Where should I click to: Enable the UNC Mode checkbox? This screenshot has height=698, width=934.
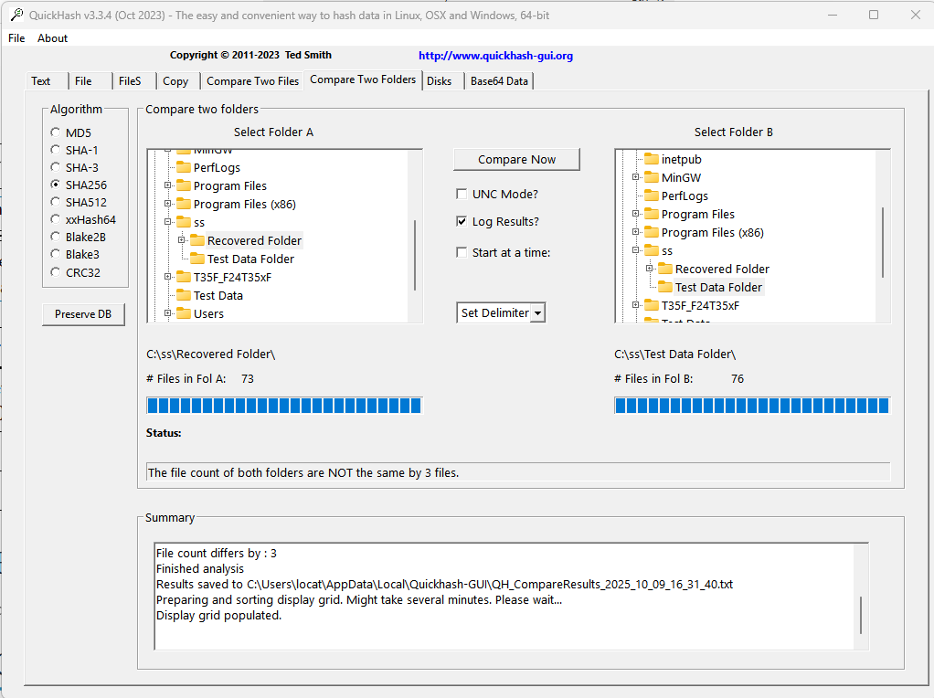pos(462,193)
